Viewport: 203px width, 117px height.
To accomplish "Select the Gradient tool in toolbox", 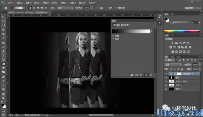I will 3,64.
